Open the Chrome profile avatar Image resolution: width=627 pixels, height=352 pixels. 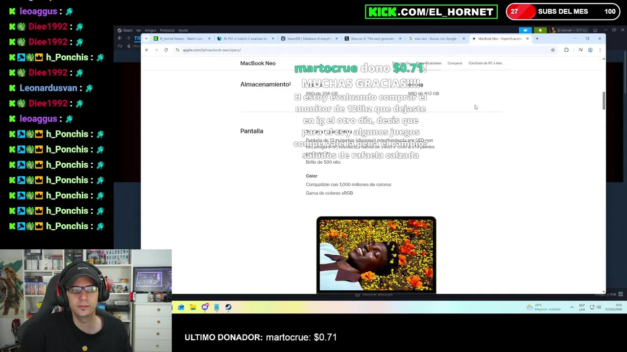pyautogui.click(x=590, y=50)
